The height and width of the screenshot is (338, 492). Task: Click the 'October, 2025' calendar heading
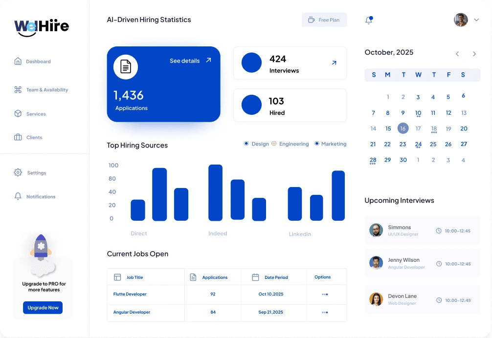(x=389, y=53)
